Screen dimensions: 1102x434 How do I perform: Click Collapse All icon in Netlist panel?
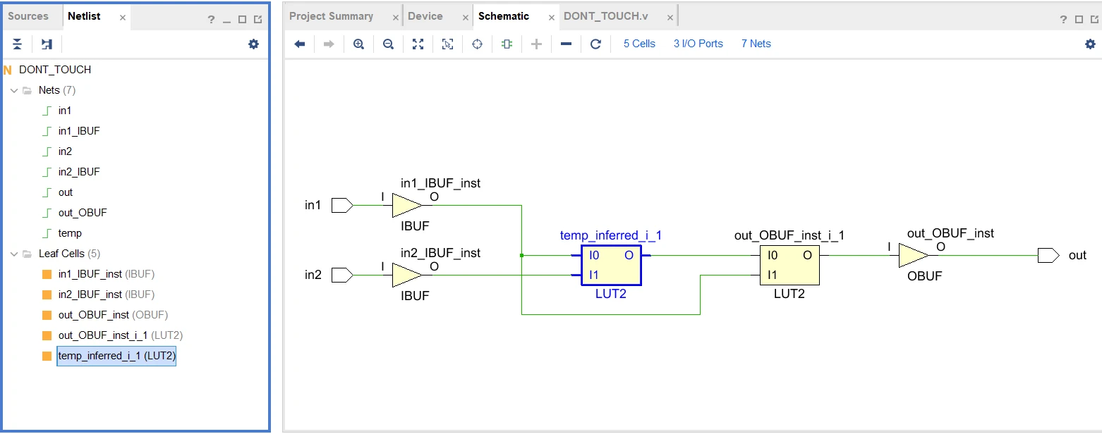(17, 44)
